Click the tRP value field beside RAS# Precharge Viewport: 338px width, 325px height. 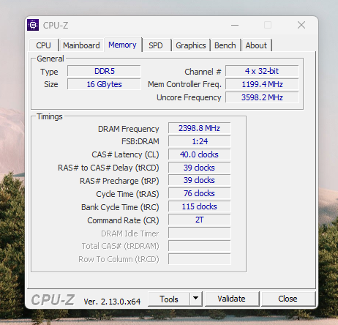point(200,180)
